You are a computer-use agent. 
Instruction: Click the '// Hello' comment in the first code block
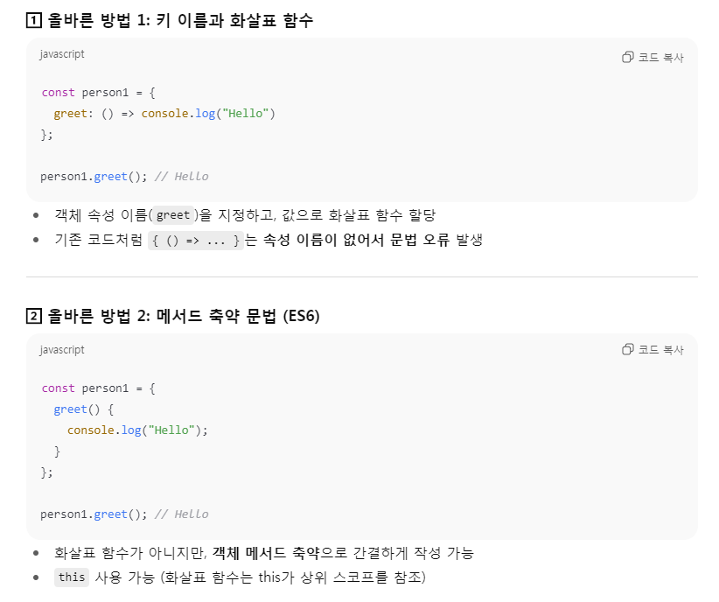coord(182,177)
